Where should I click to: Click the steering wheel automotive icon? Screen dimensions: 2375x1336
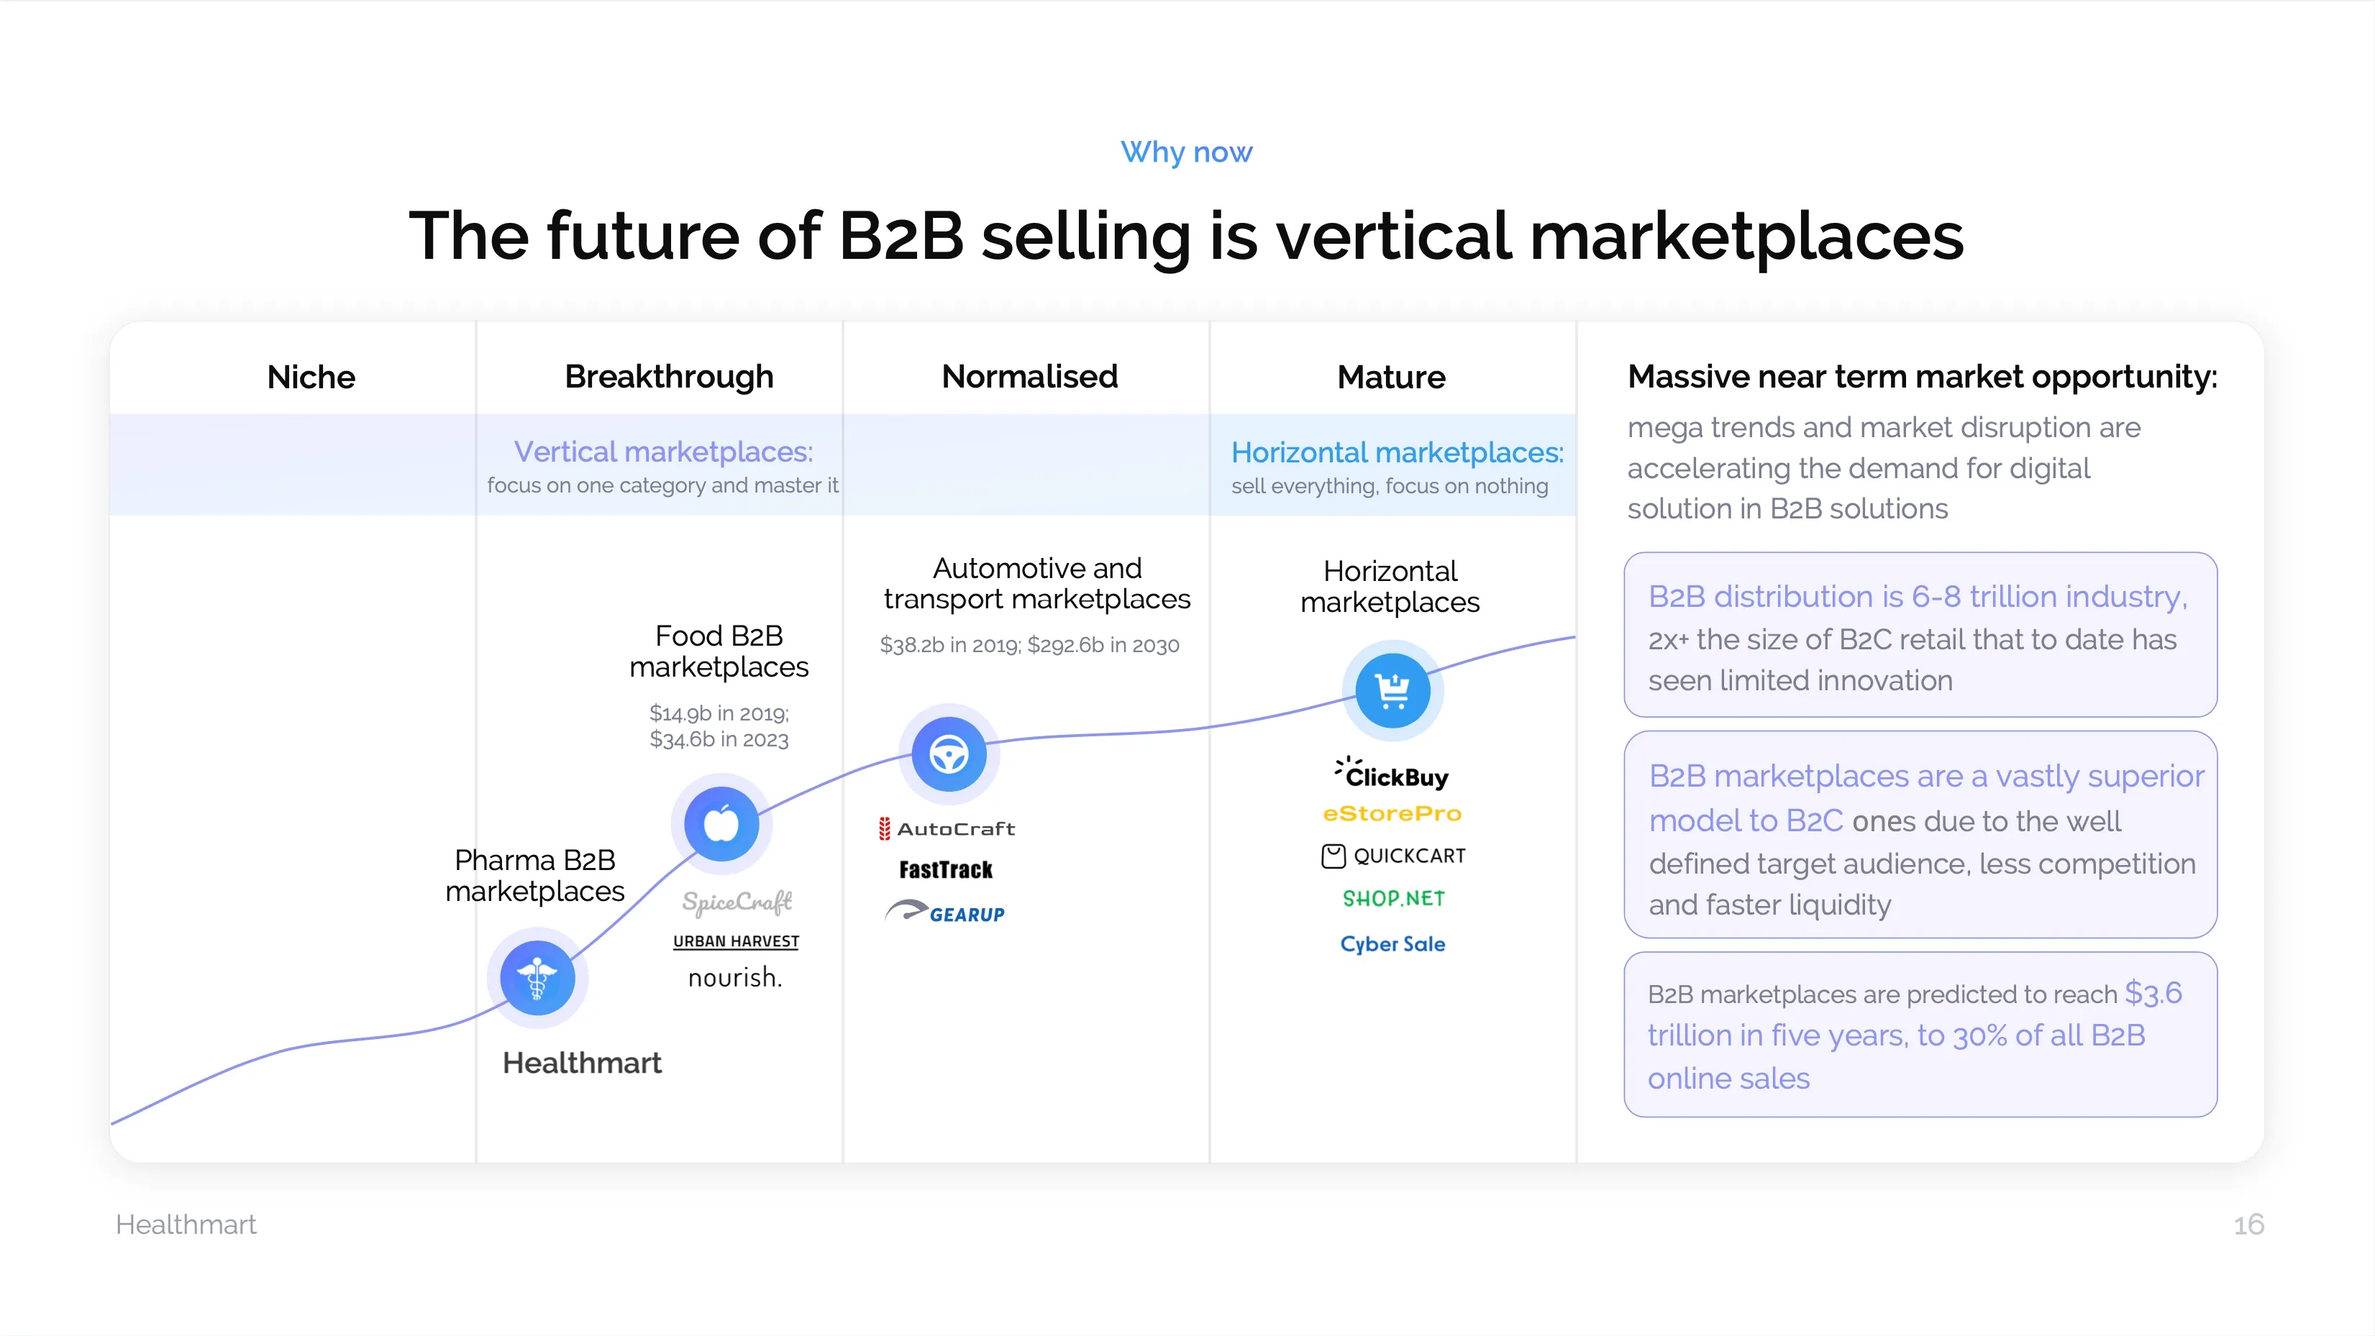coord(949,754)
